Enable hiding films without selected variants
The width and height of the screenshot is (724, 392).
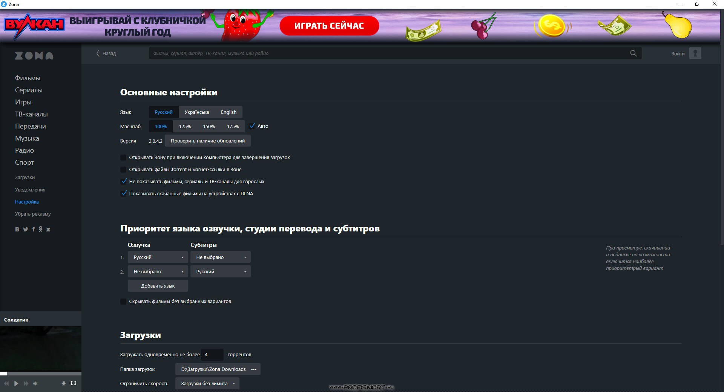point(123,302)
